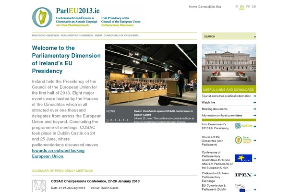Open the Parliamentary Dimension menu
This screenshot has height=192, width=288.
point(77,36)
